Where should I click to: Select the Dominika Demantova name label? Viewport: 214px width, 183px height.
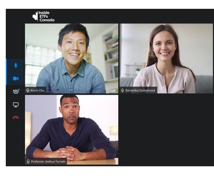(140, 90)
